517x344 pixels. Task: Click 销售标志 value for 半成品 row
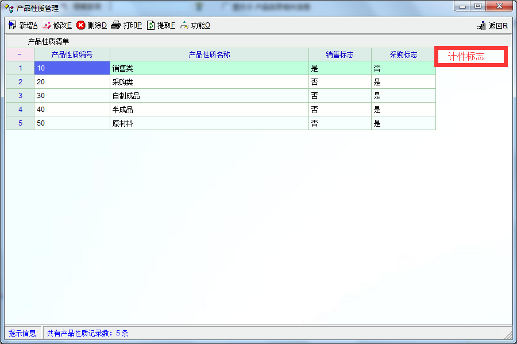(x=339, y=110)
